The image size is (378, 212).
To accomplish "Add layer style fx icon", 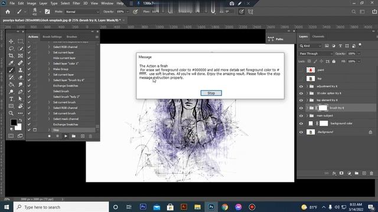I will (x=334, y=173).
